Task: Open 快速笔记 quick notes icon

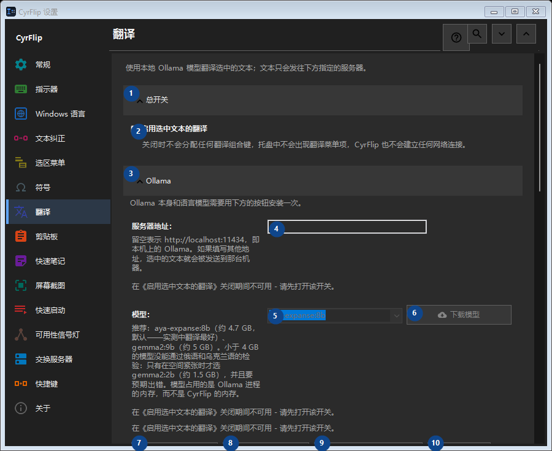Action: [21, 261]
